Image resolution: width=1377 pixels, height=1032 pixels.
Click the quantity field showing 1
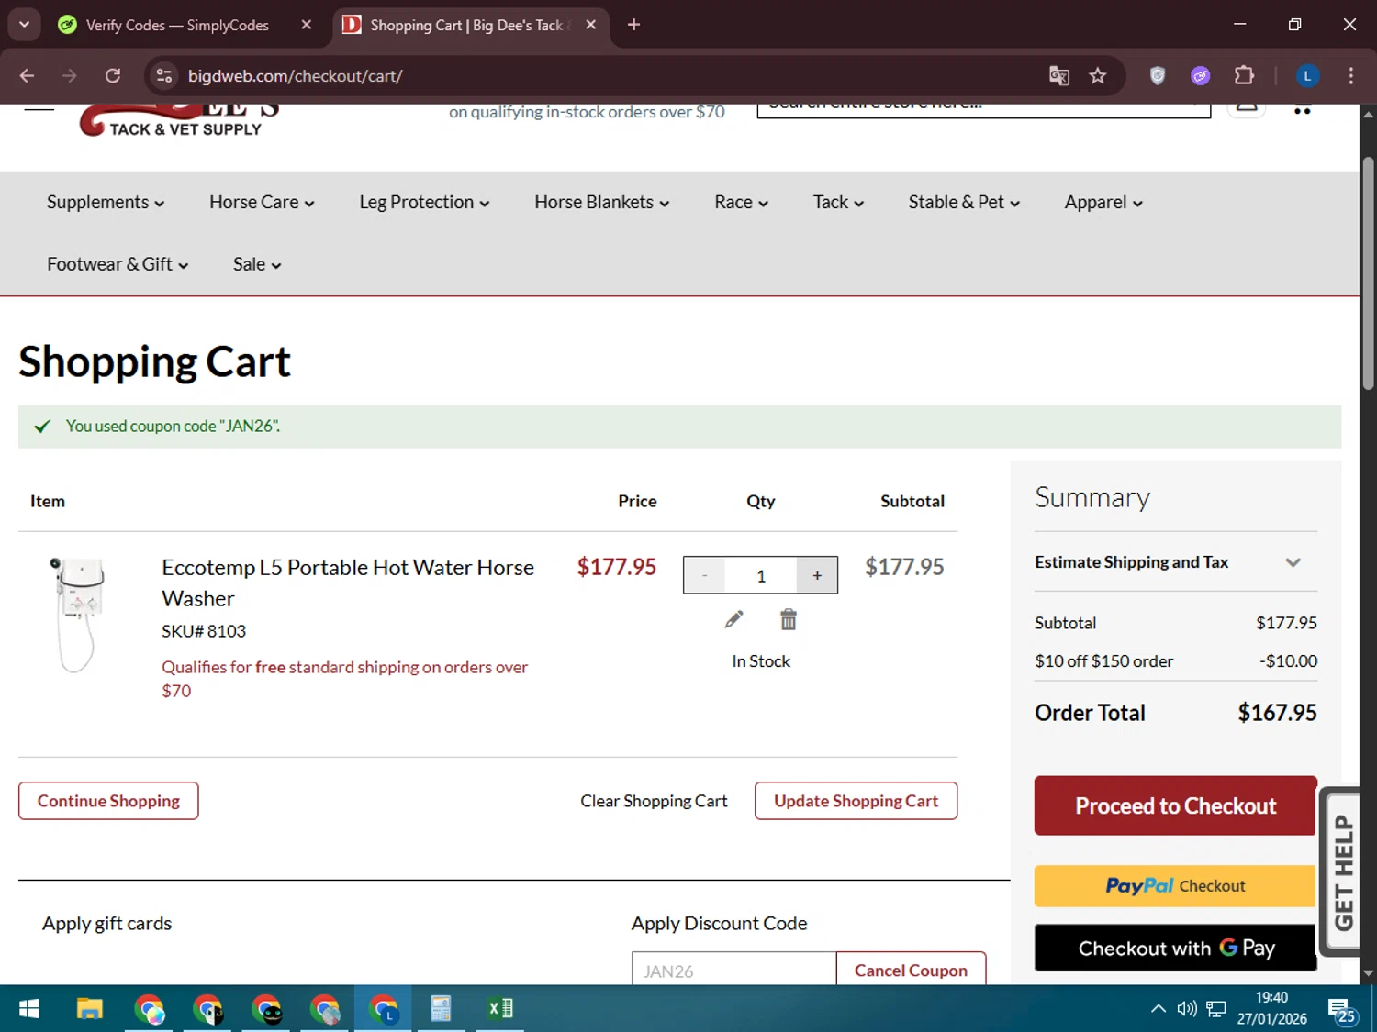[x=761, y=575]
